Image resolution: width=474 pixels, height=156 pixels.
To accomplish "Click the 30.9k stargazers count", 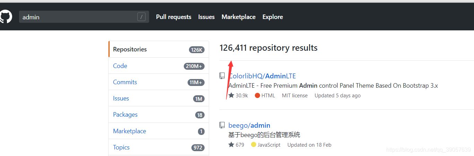I will point(242,96).
